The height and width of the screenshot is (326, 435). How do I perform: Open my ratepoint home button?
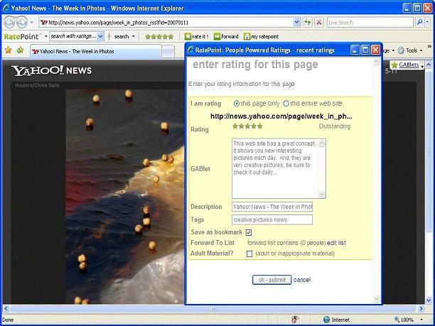pos(261,36)
